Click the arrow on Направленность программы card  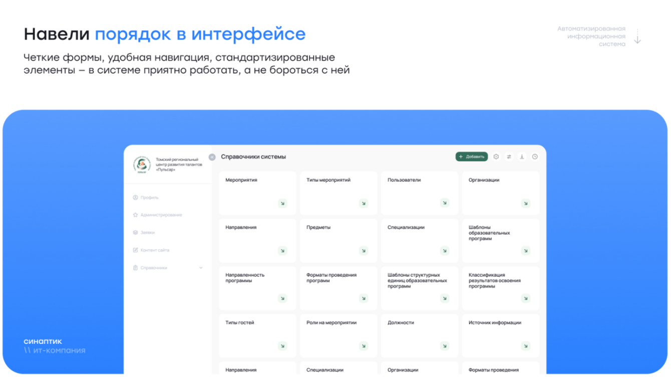pos(282,298)
